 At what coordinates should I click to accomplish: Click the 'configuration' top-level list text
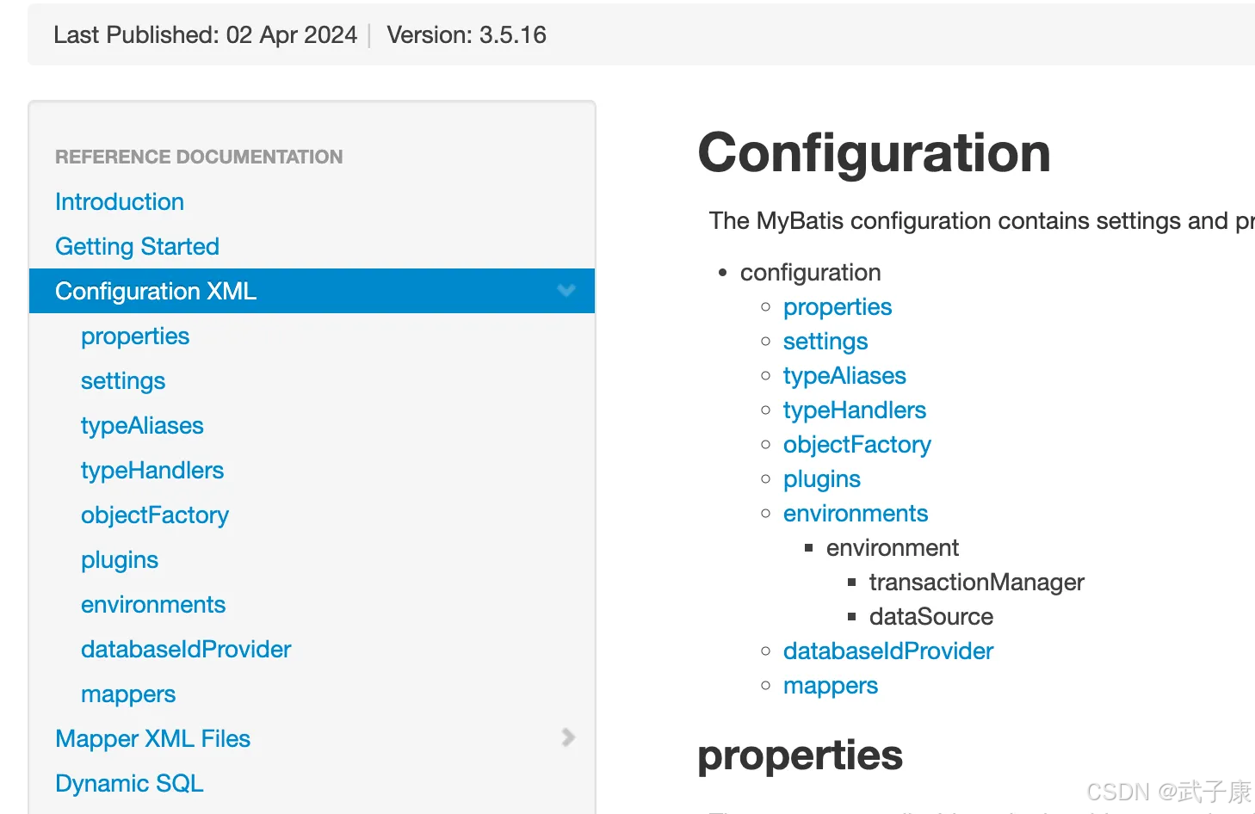point(811,273)
